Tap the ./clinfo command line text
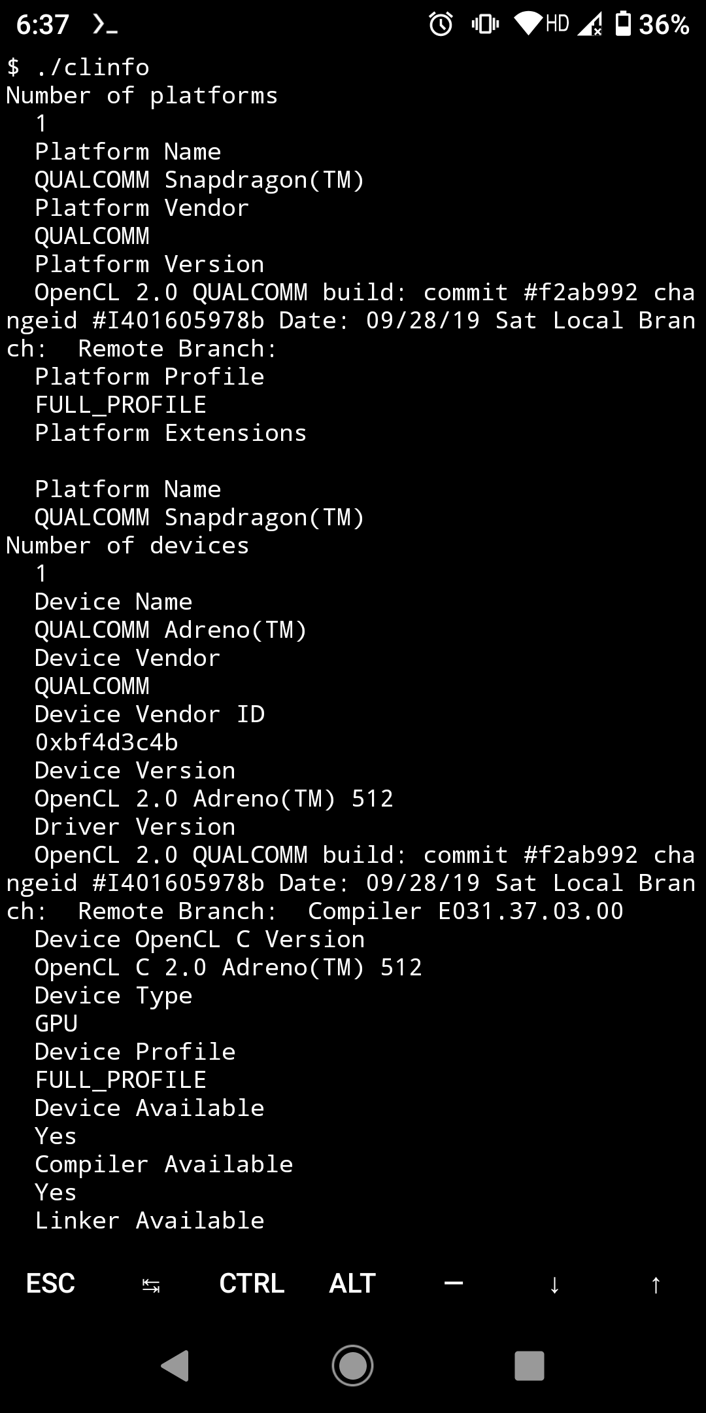706x1413 pixels. [x=78, y=67]
